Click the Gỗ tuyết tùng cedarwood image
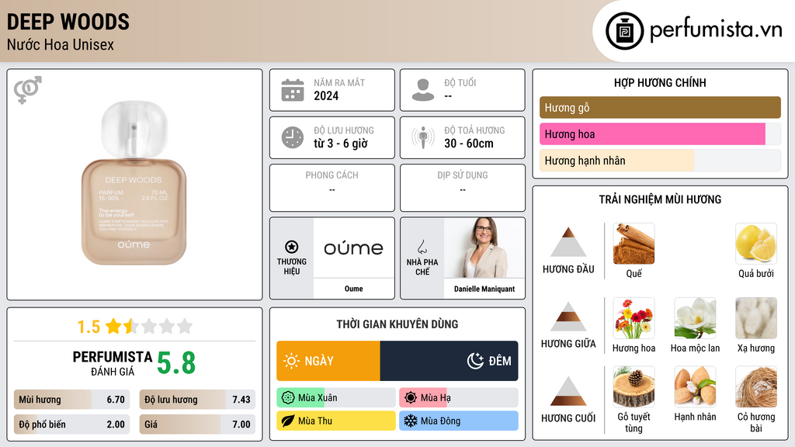 634,387
